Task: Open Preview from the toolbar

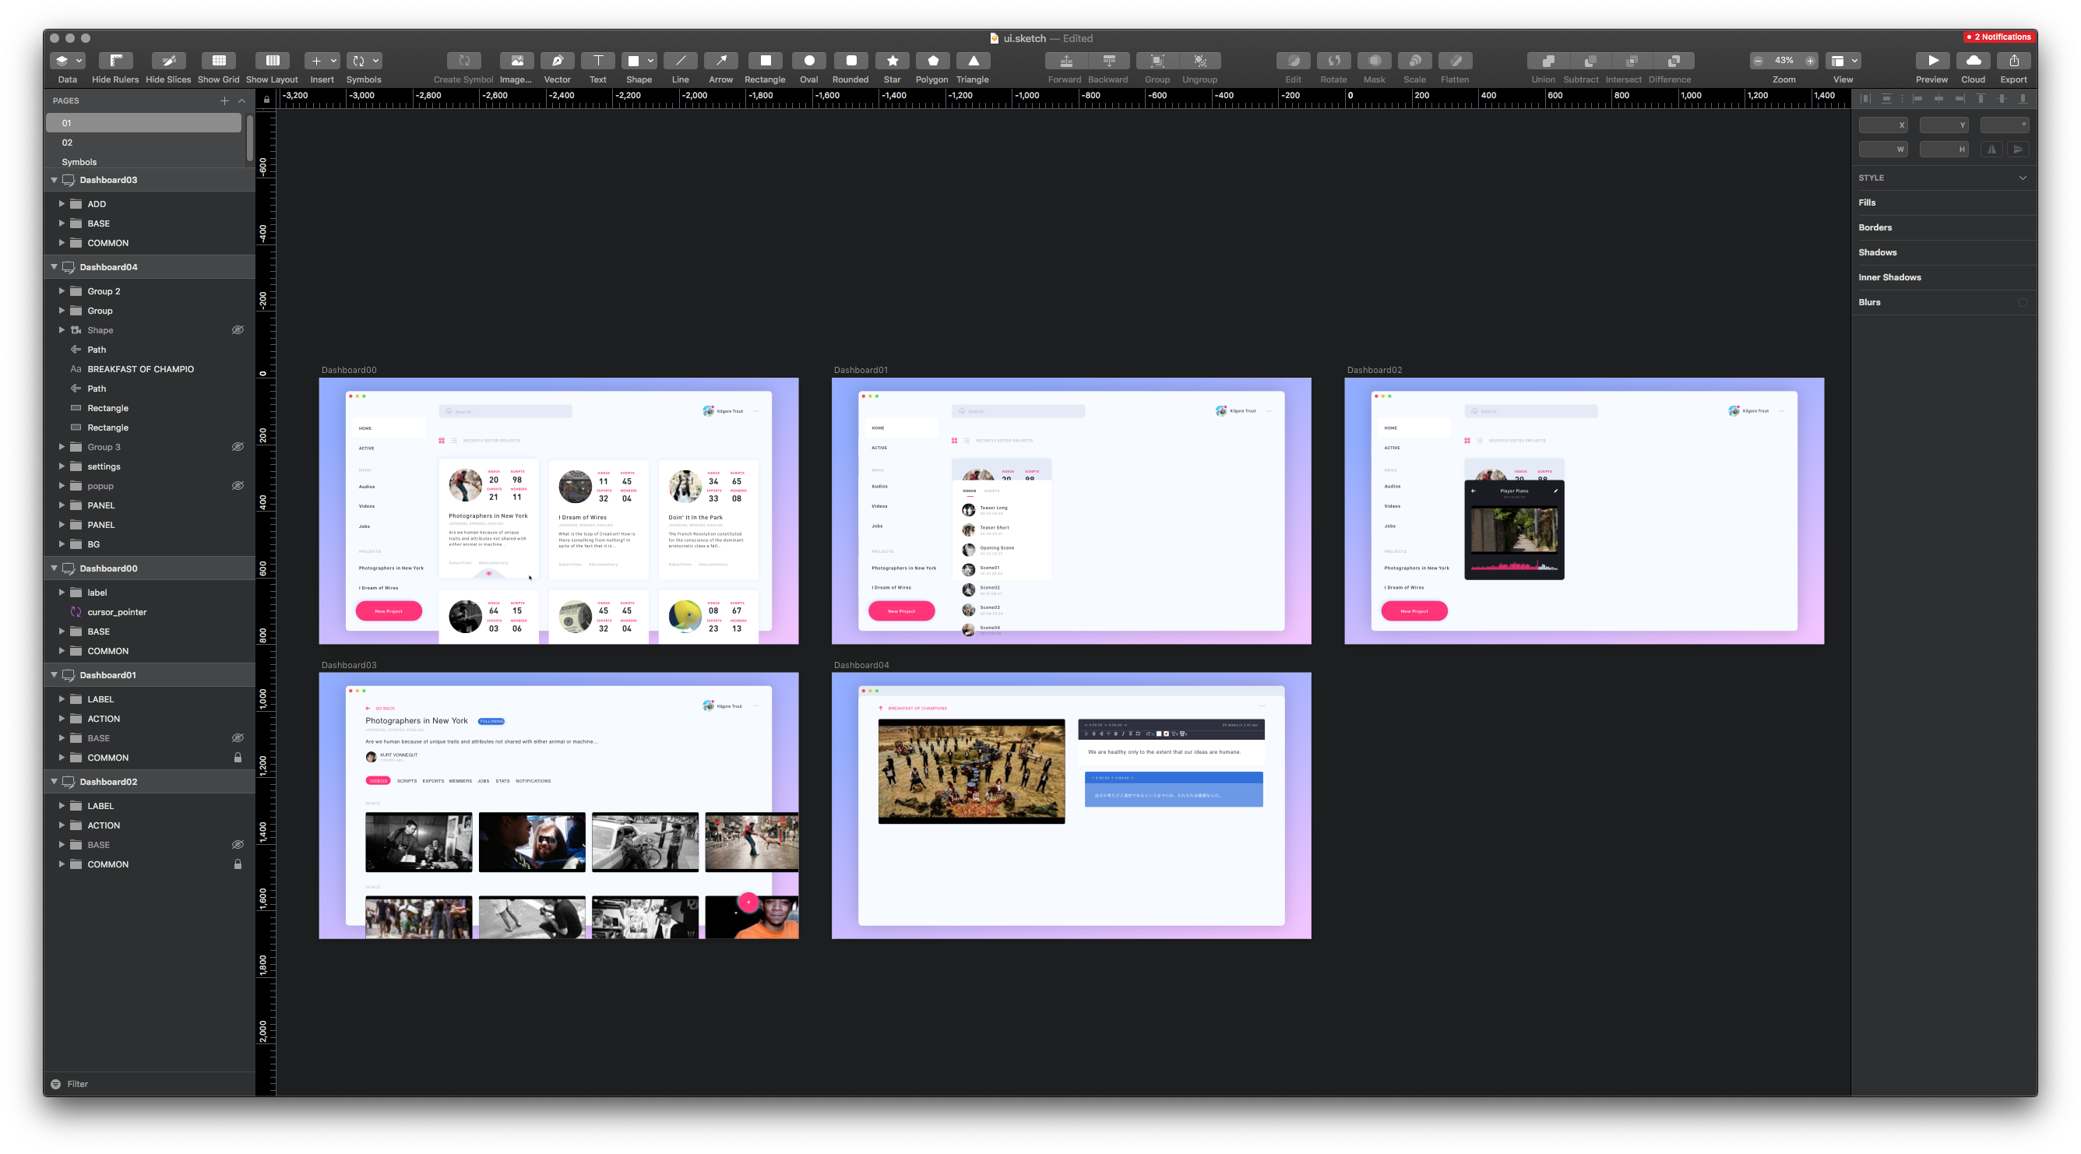Action: point(1932,61)
